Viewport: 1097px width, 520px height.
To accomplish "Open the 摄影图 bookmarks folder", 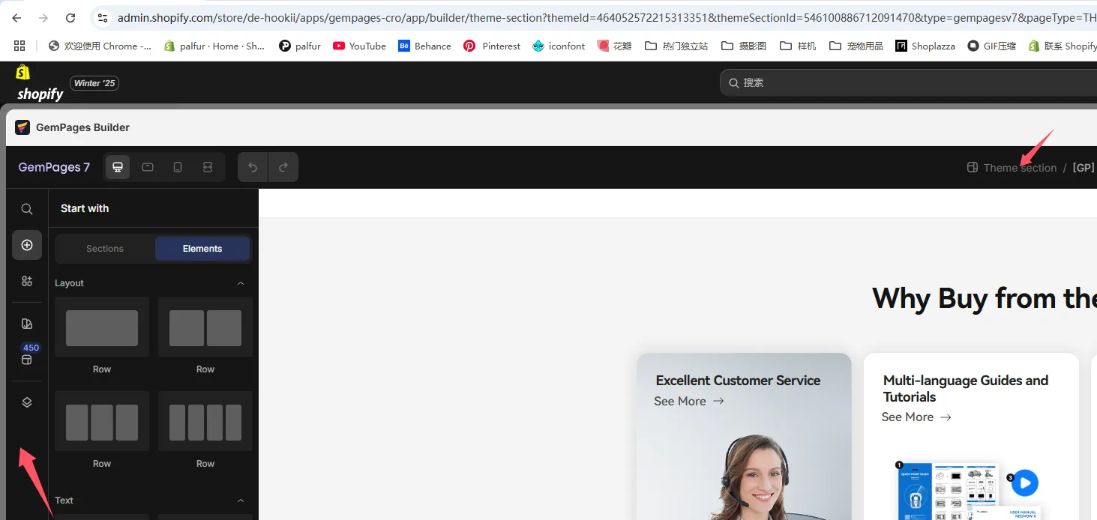I will 744,46.
